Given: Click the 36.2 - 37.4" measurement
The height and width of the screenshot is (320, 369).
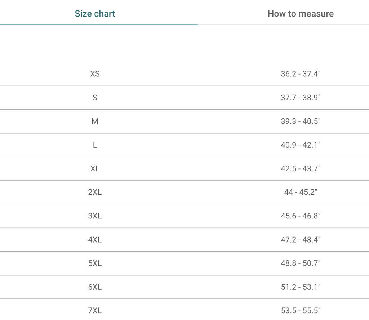Looking at the screenshot, I should point(301,74).
